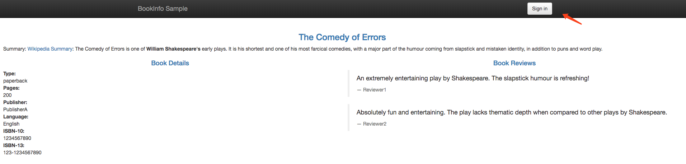
Task: Click the second review about thematic depth
Action: point(512,112)
